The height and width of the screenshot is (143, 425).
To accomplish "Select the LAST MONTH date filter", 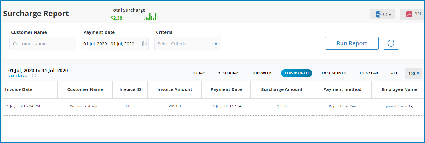I will 334,73.
